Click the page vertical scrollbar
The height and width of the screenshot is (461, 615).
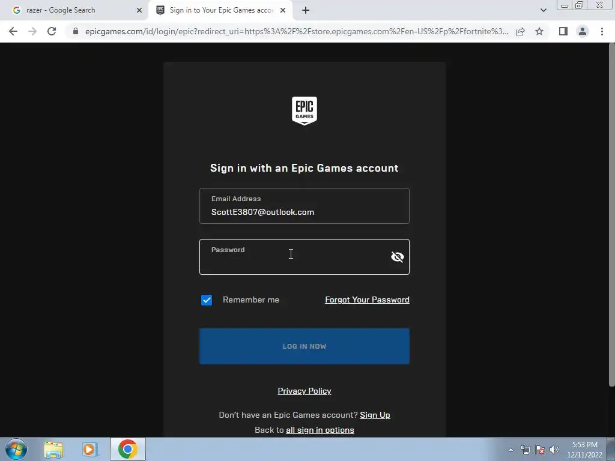click(611, 215)
